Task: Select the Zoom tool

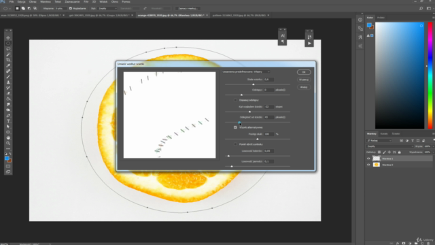Action: click(x=8, y=144)
